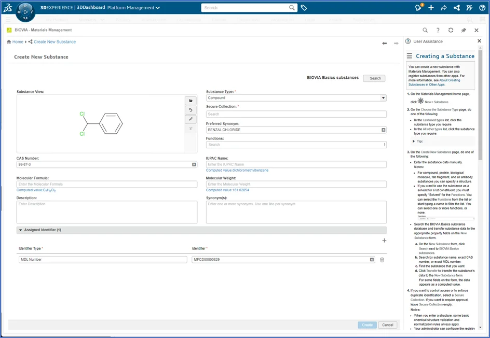Click the tag icon beside top search

click(x=304, y=8)
